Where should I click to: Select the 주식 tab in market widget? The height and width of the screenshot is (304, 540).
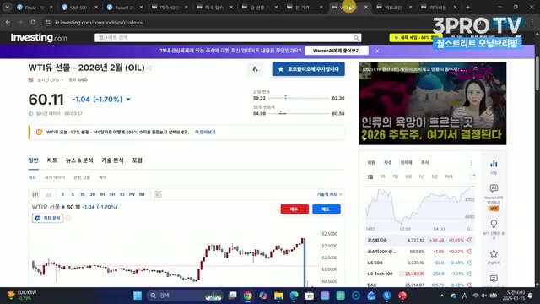[x=424, y=163]
